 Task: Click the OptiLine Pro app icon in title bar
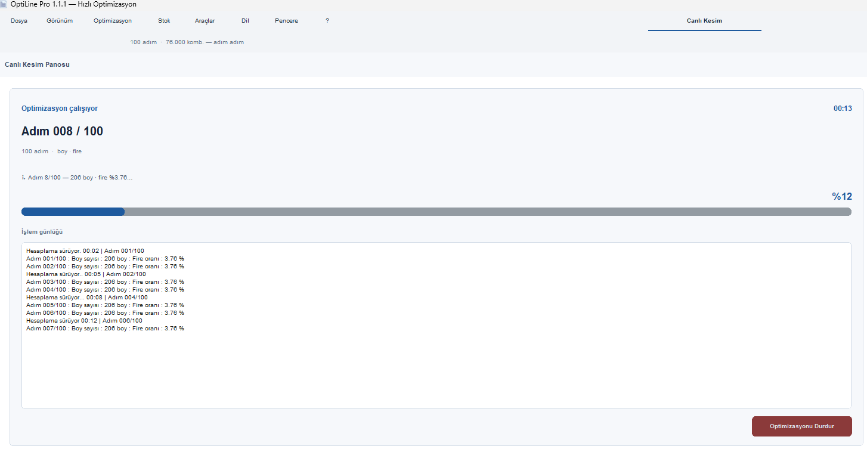pyautogui.click(x=4, y=4)
